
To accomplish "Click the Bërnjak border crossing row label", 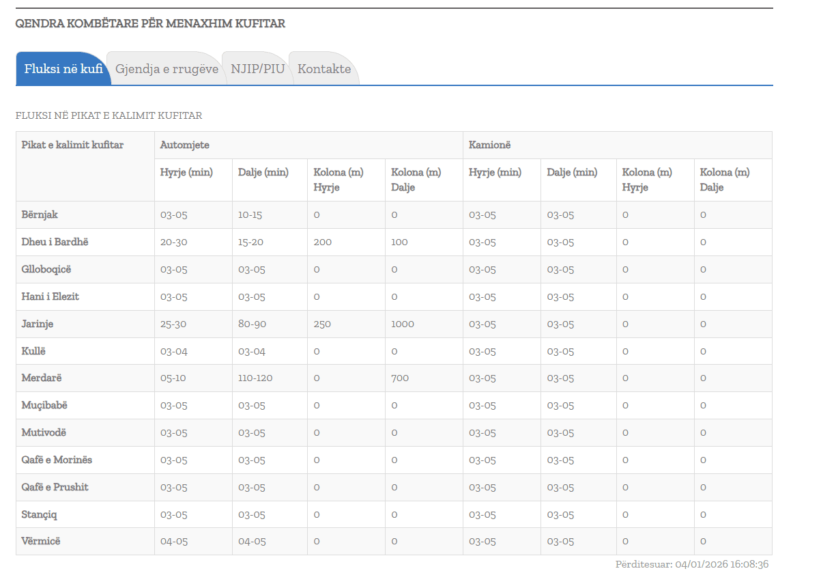I will pos(40,214).
